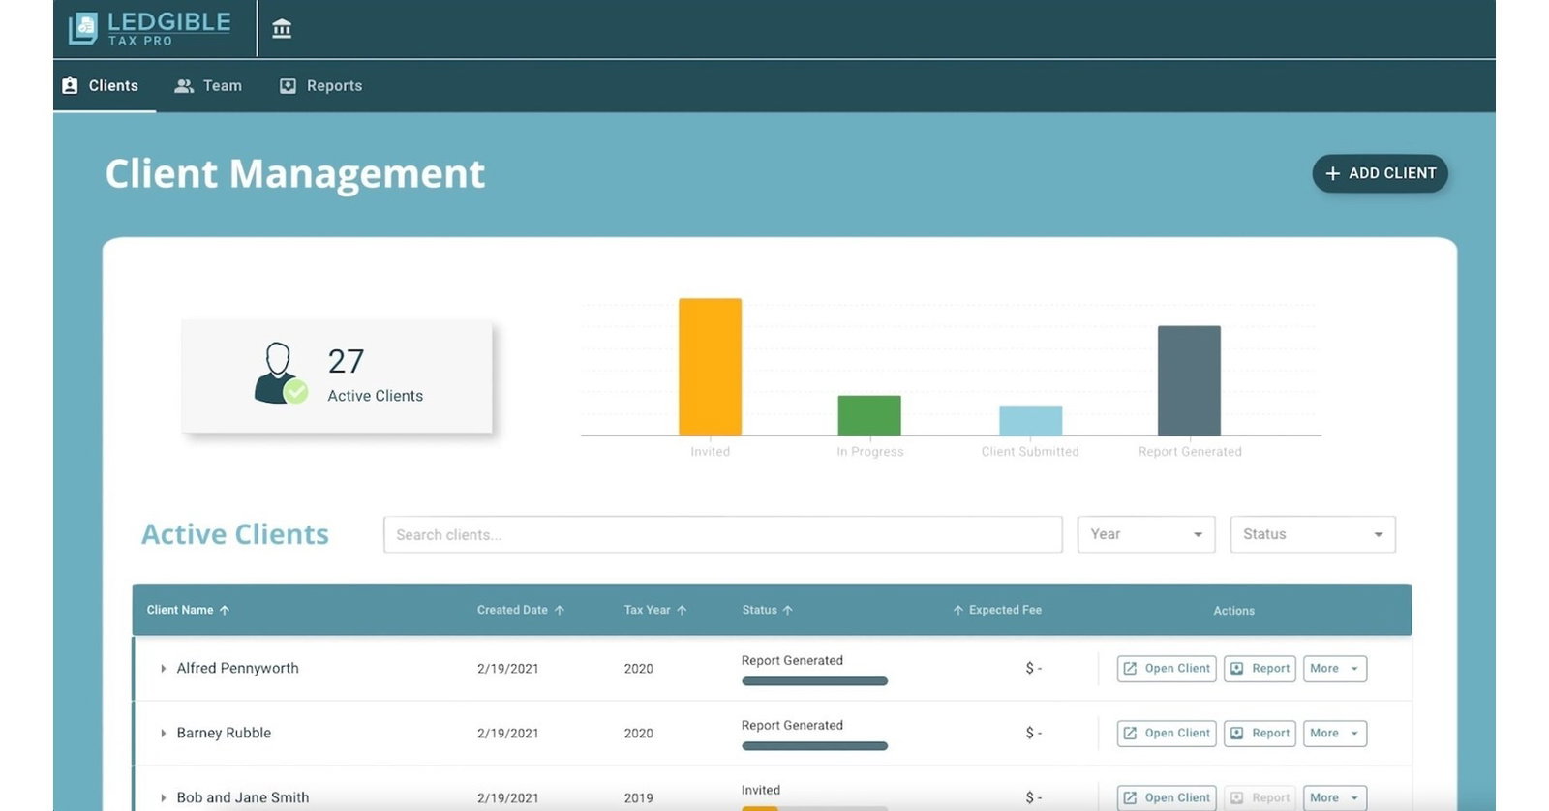The height and width of the screenshot is (811, 1549).
Task: Sort by Tax Year column
Action: tap(655, 610)
